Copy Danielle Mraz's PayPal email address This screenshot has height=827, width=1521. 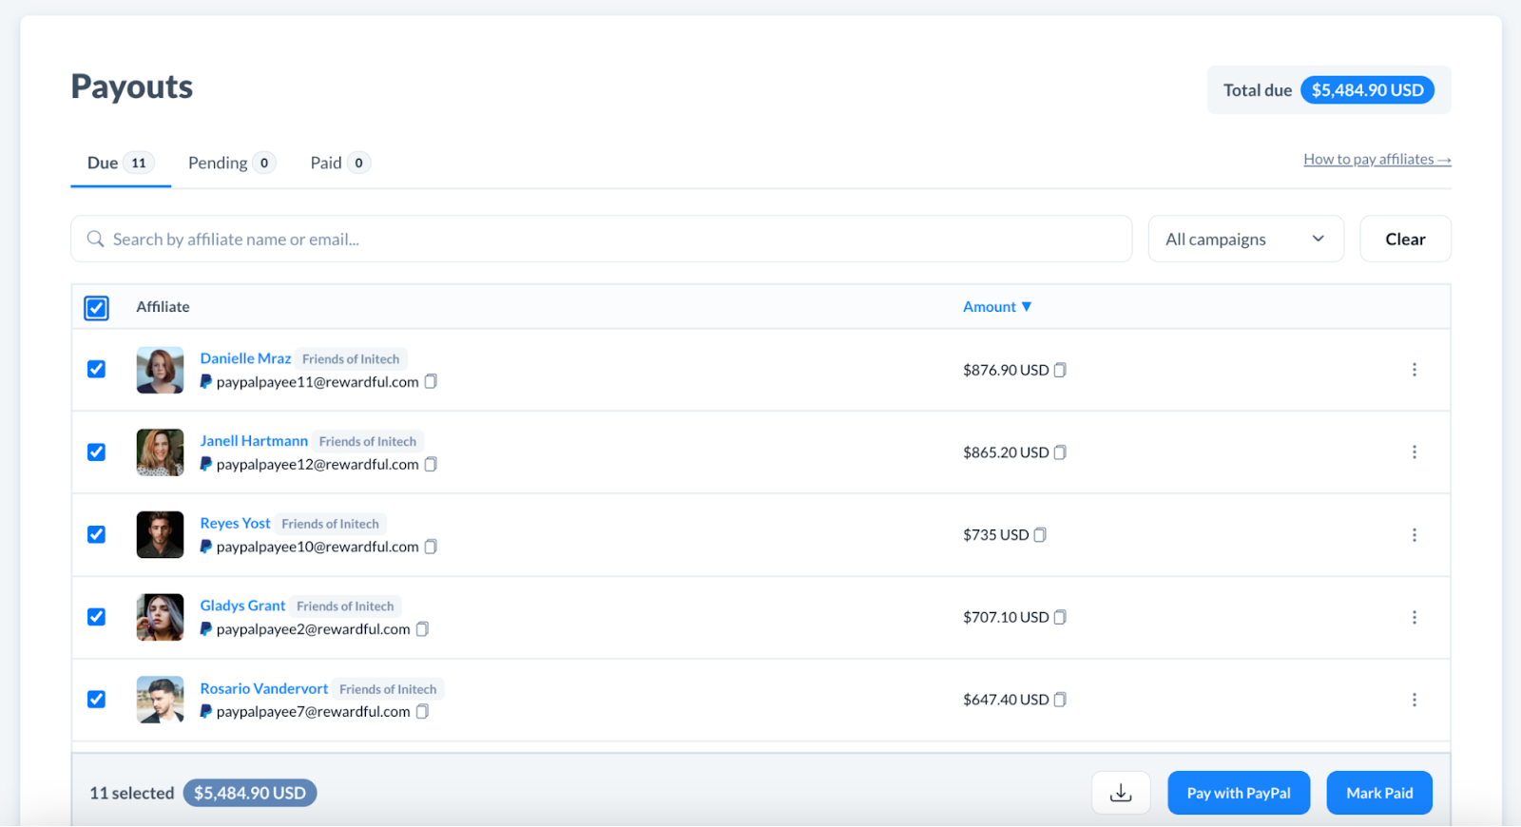(431, 382)
